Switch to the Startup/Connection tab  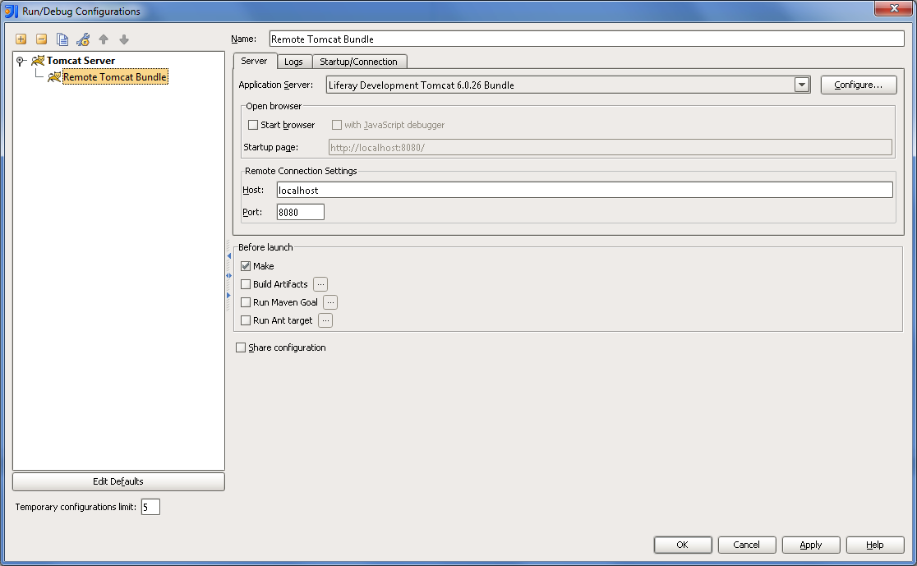pos(358,62)
